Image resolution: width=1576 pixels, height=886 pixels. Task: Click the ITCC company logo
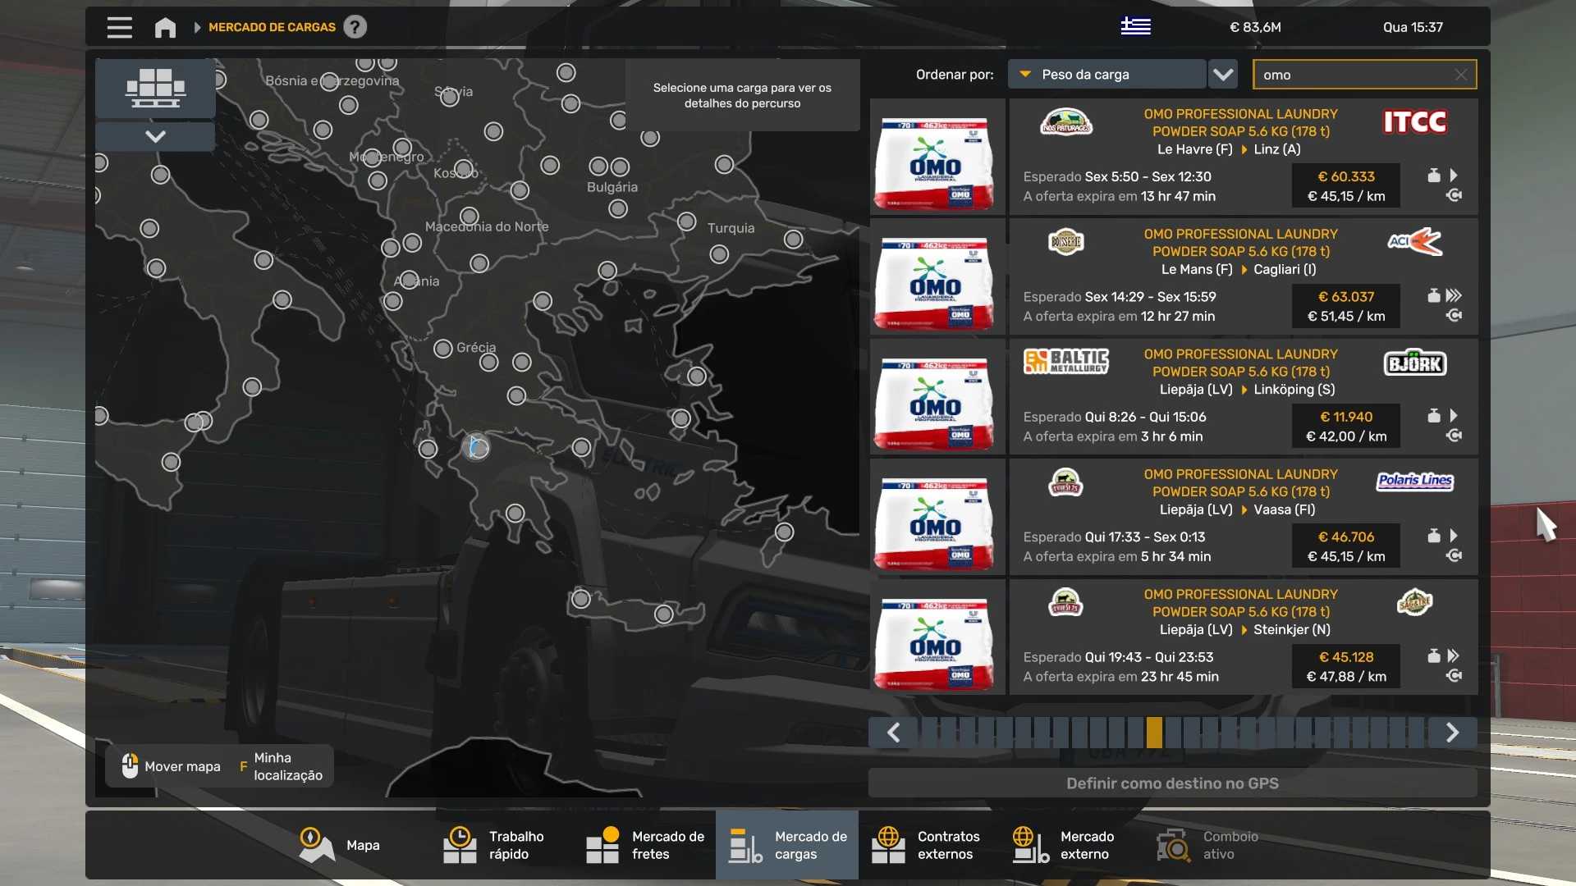point(1414,122)
